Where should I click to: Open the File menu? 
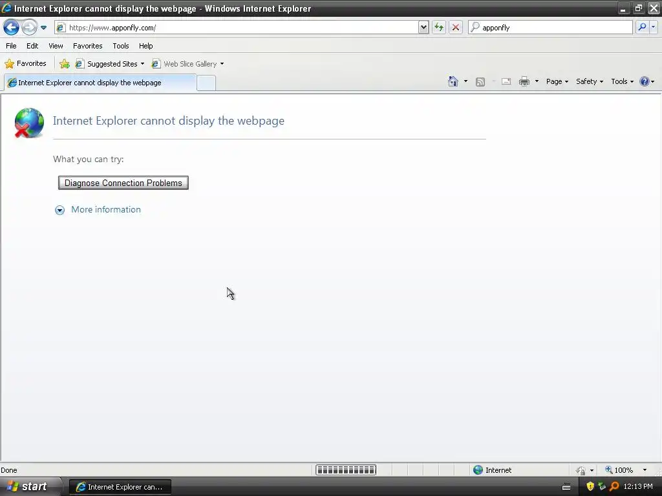(x=11, y=46)
